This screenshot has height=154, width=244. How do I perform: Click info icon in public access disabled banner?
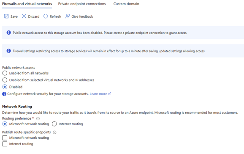8,33
